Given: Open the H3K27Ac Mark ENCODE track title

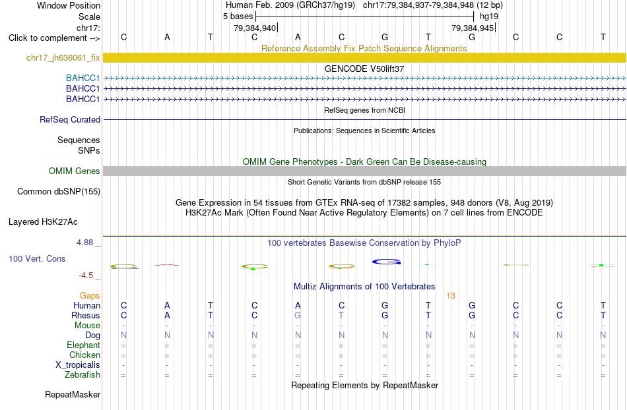Looking at the screenshot, I should click(x=364, y=212).
